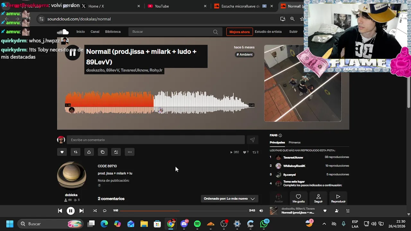Screen dimensions: 411x231
Task: View site information icon in address bar
Action: coord(41,19)
